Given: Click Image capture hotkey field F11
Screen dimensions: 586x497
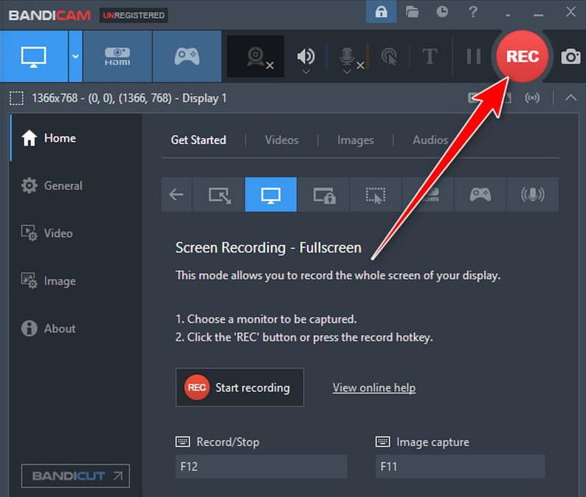Looking at the screenshot, I should point(460,466).
